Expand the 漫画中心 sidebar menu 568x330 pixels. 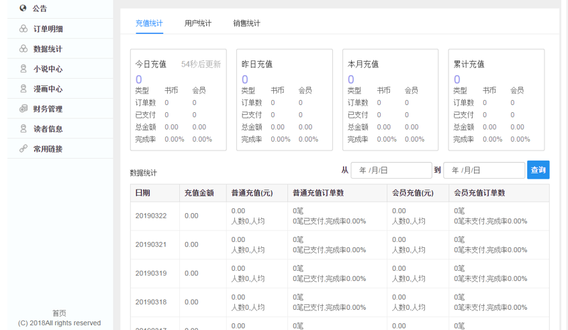pos(48,89)
